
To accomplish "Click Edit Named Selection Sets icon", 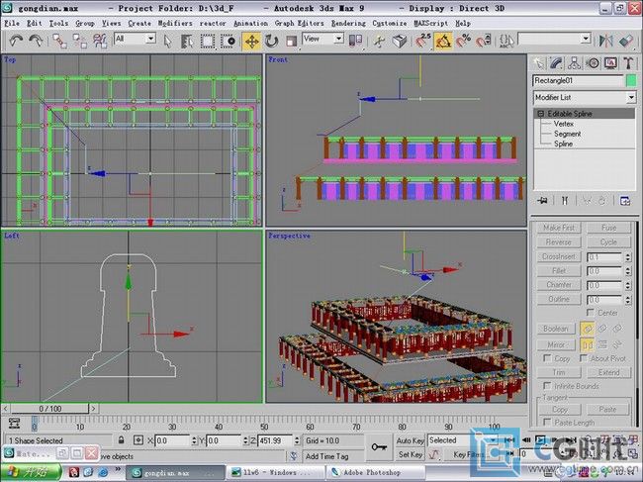I will pyautogui.click(x=506, y=41).
